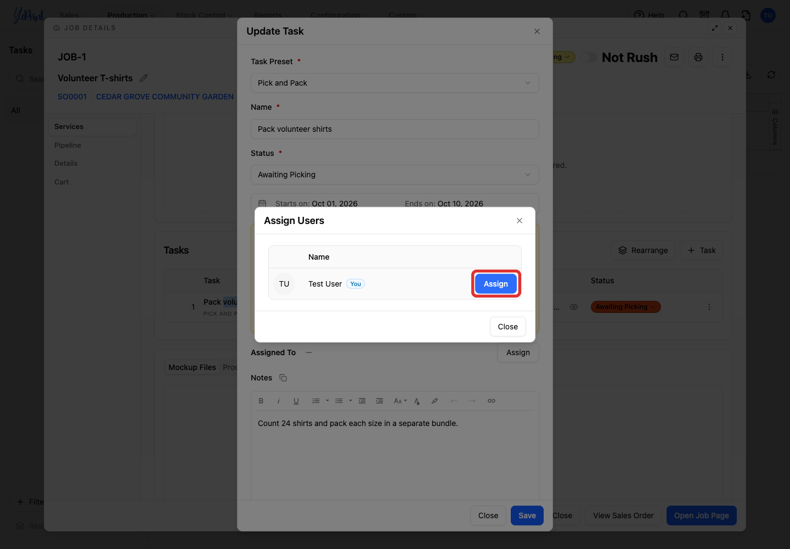The width and height of the screenshot is (790, 549).
Task: Save the Update Task form
Action: 527,516
